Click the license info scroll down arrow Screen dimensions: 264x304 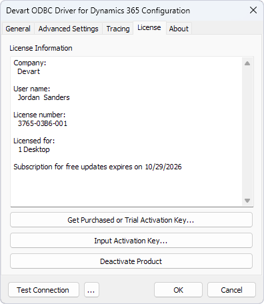[247, 201]
